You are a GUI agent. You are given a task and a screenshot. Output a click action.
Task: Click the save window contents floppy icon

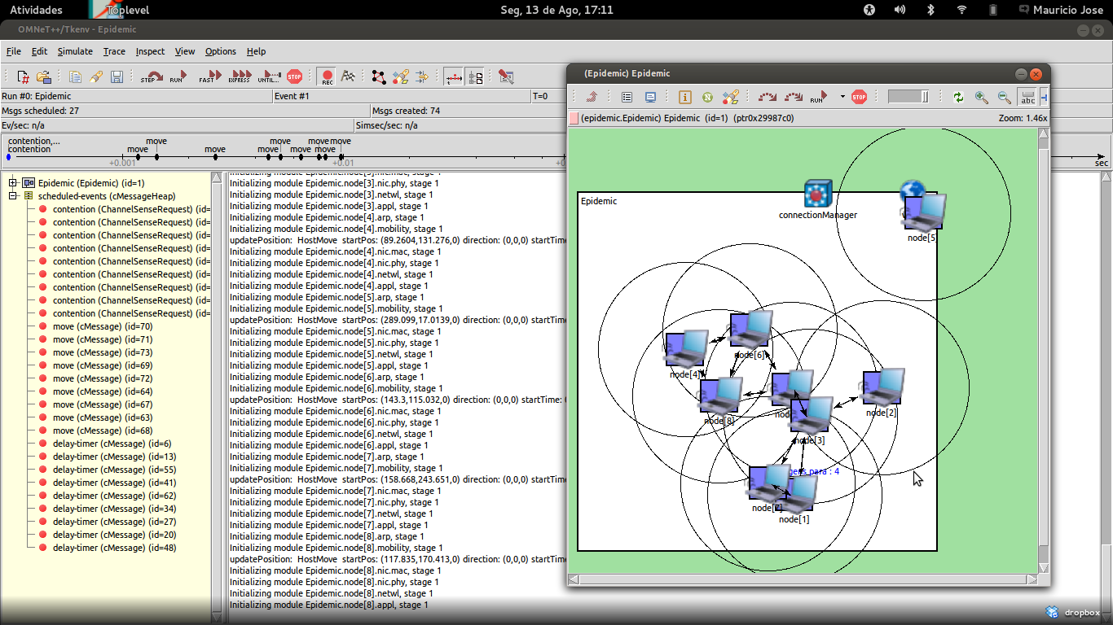point(117,76)
